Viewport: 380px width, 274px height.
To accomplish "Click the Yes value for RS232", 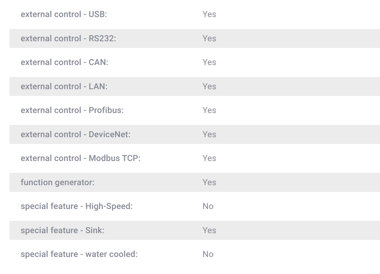I will point(209,38).
